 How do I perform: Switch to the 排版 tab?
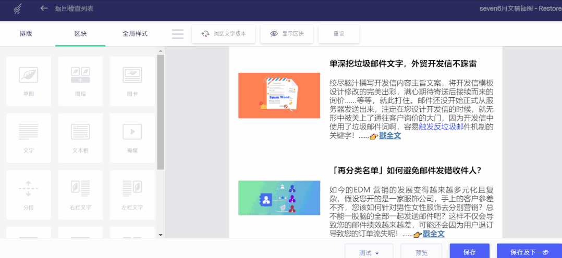click(x=26, y=34)
